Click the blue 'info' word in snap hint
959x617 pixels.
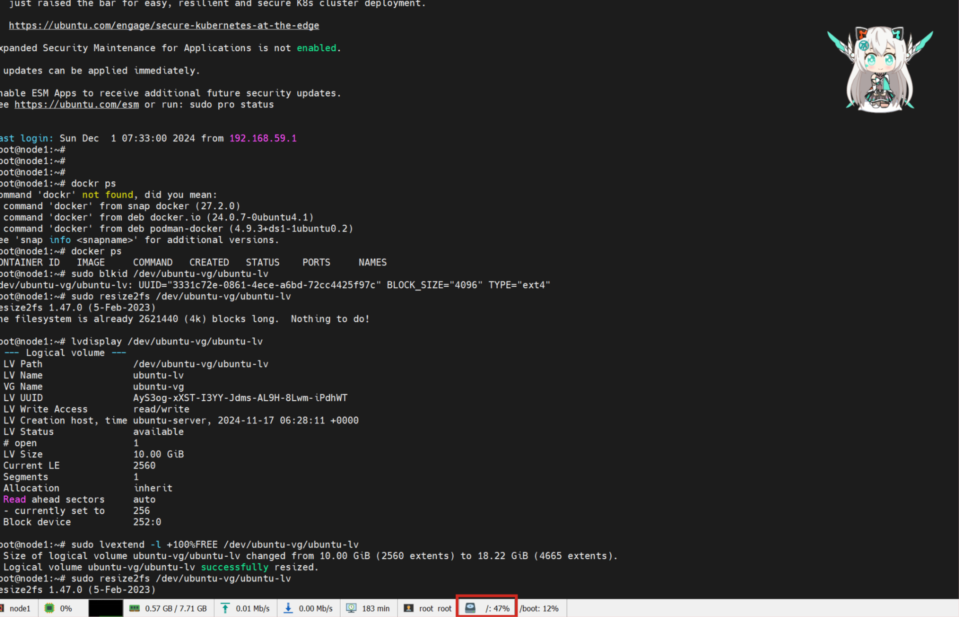pos(60,240)
